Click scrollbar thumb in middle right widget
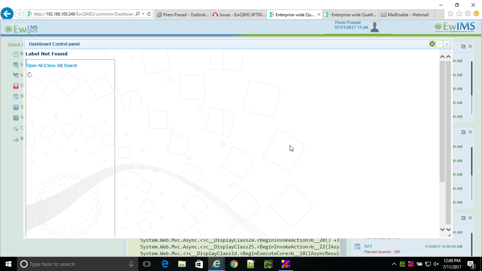 click(x=472, y=161)
